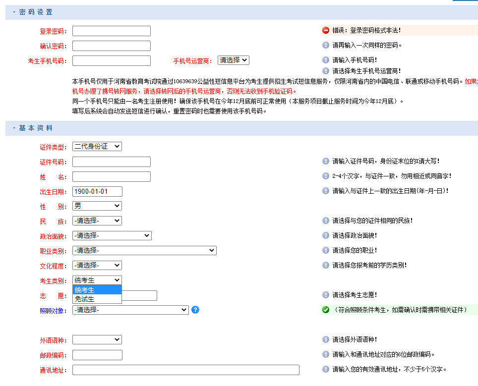Image resolution: width=478 pixels, height=386 pixels.
Task: Click info icon beside 请输入手机号码
Action: point(326,60)
